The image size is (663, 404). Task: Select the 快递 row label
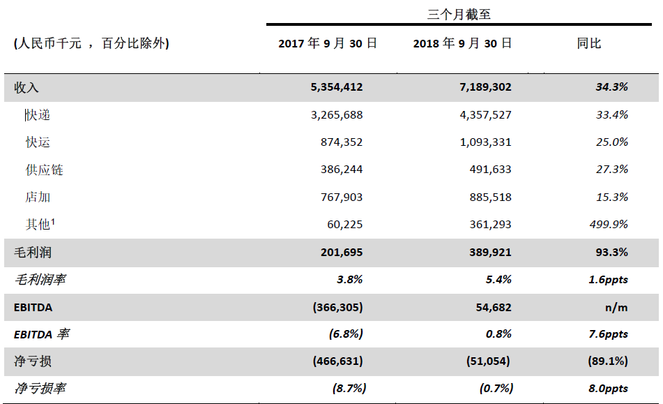[x=38, y=115]
